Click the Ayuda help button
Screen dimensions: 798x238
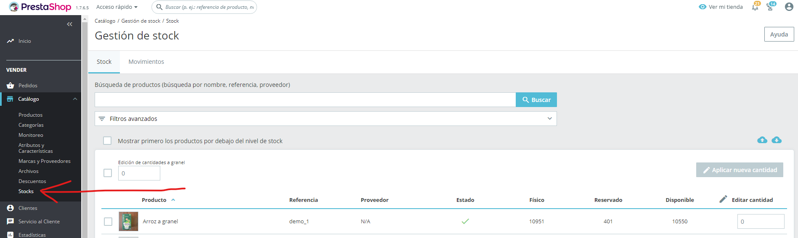tap(779, 34)
